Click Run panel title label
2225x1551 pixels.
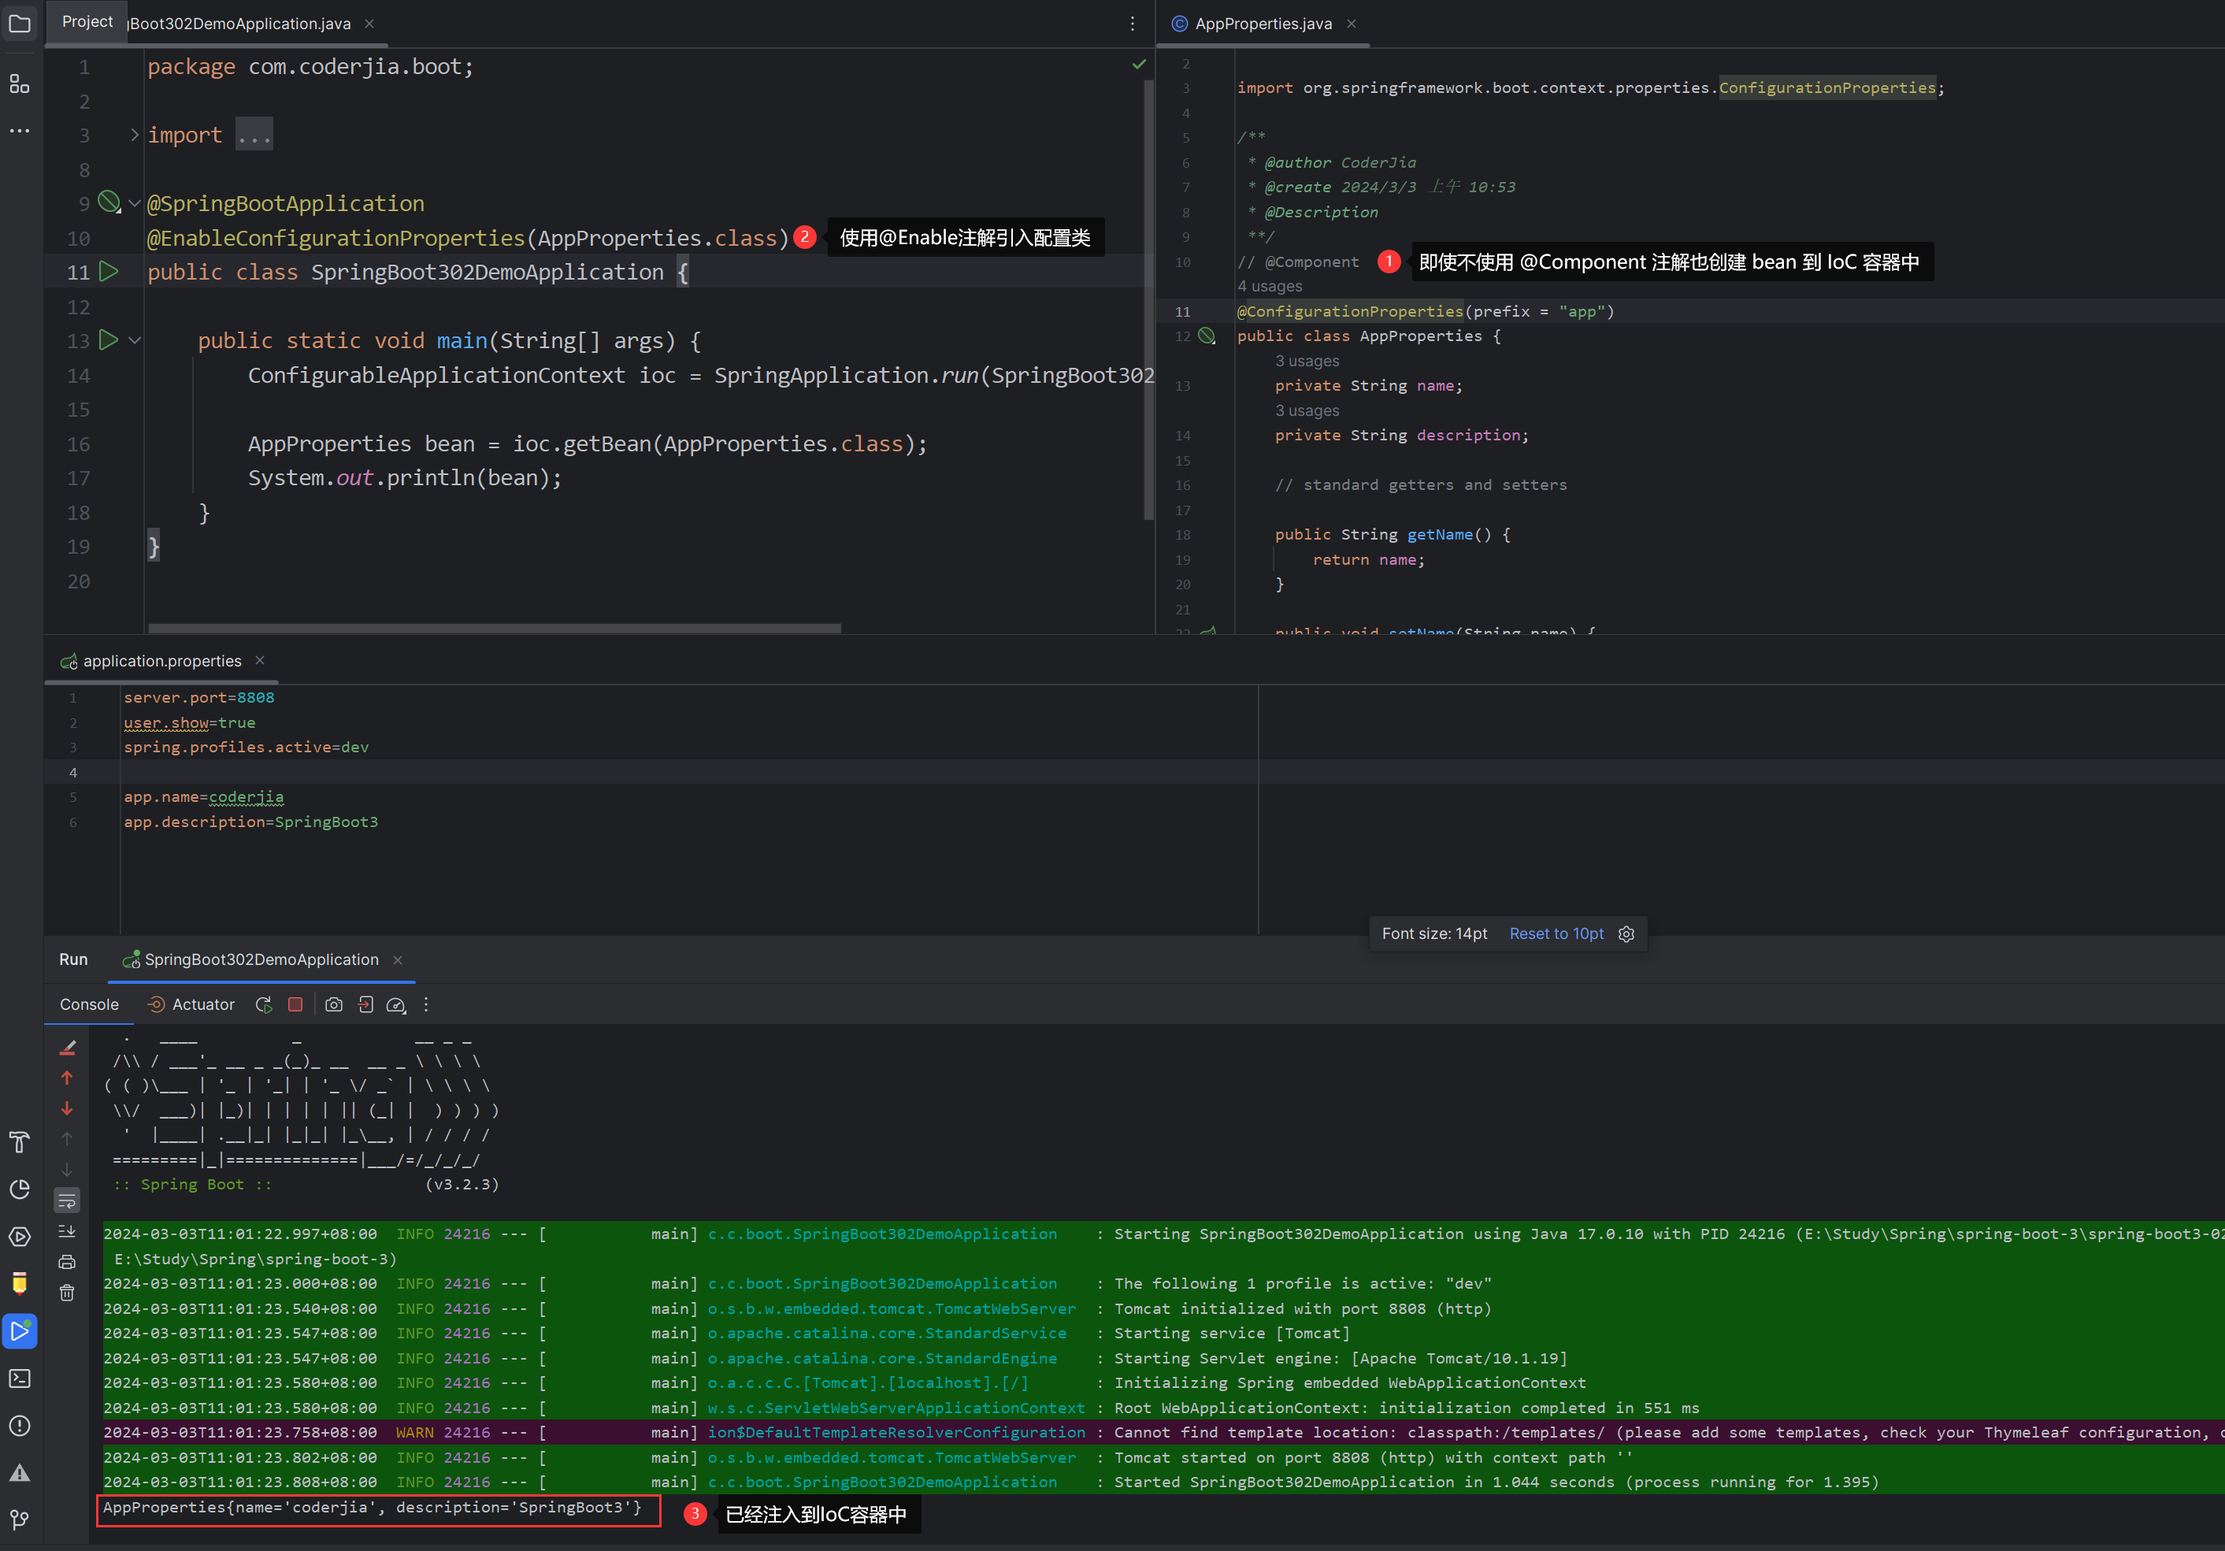coord(74,959)
